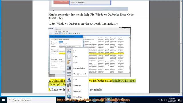Screen dimensions: 183x103
Task: Click the highlighted words 'Windows Installer'
Action: (x=124, y=81)
